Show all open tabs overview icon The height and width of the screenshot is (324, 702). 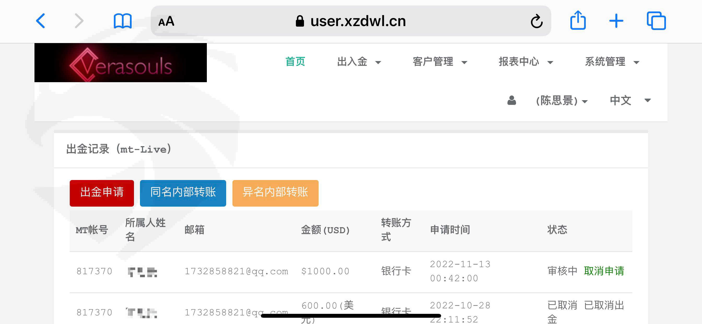pos(656,21)
